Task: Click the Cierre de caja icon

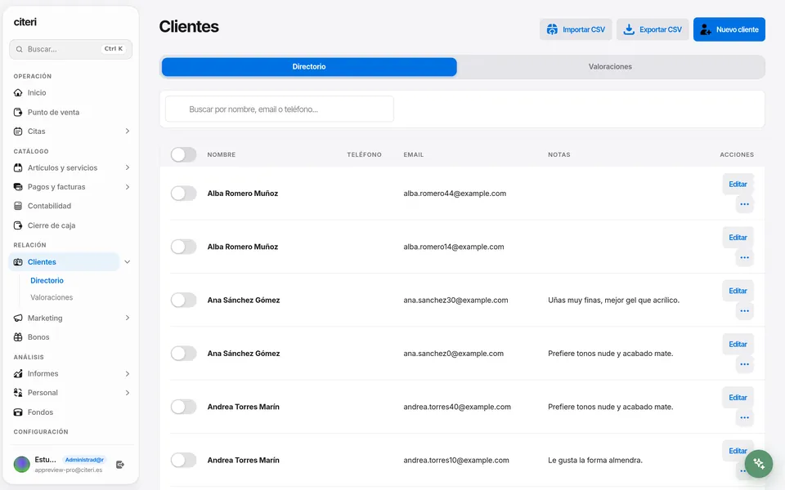Action: (18, 225)
